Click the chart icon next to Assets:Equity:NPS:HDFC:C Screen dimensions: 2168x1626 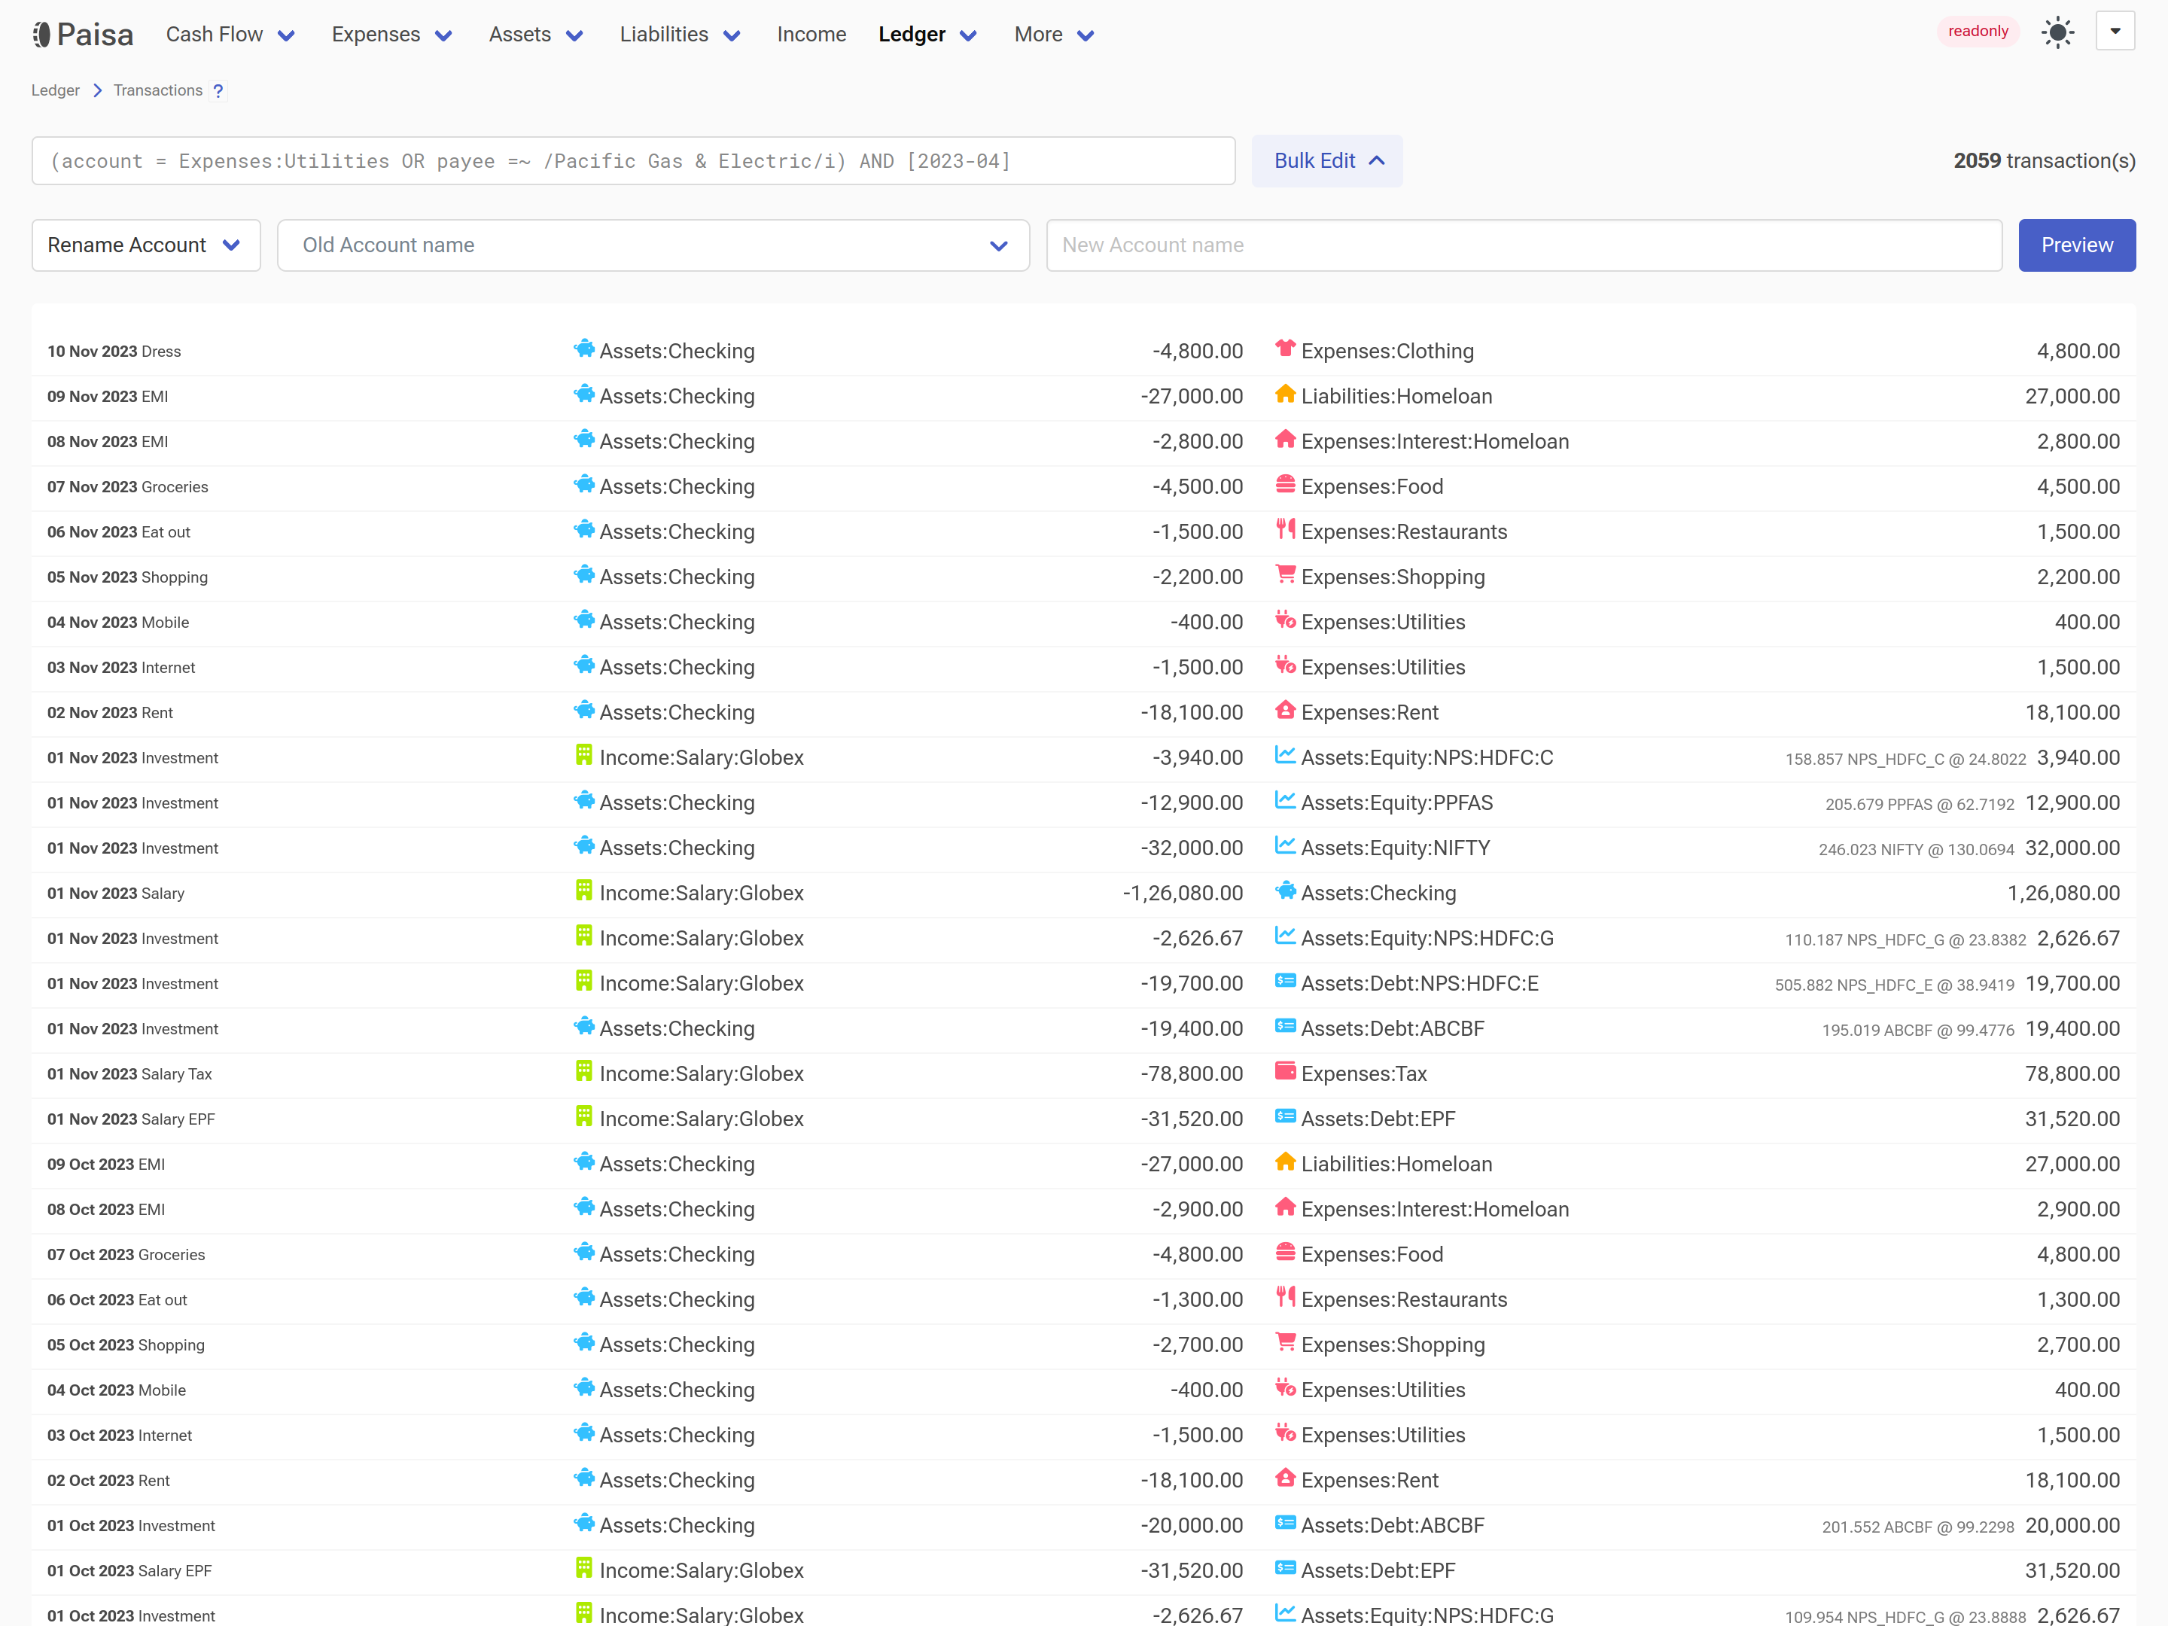1285,755
